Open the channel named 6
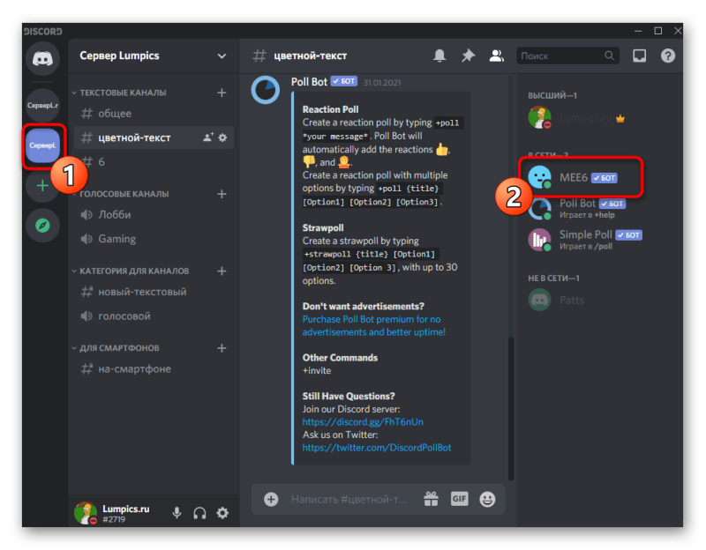706x550 pixels. click(154, 162)
